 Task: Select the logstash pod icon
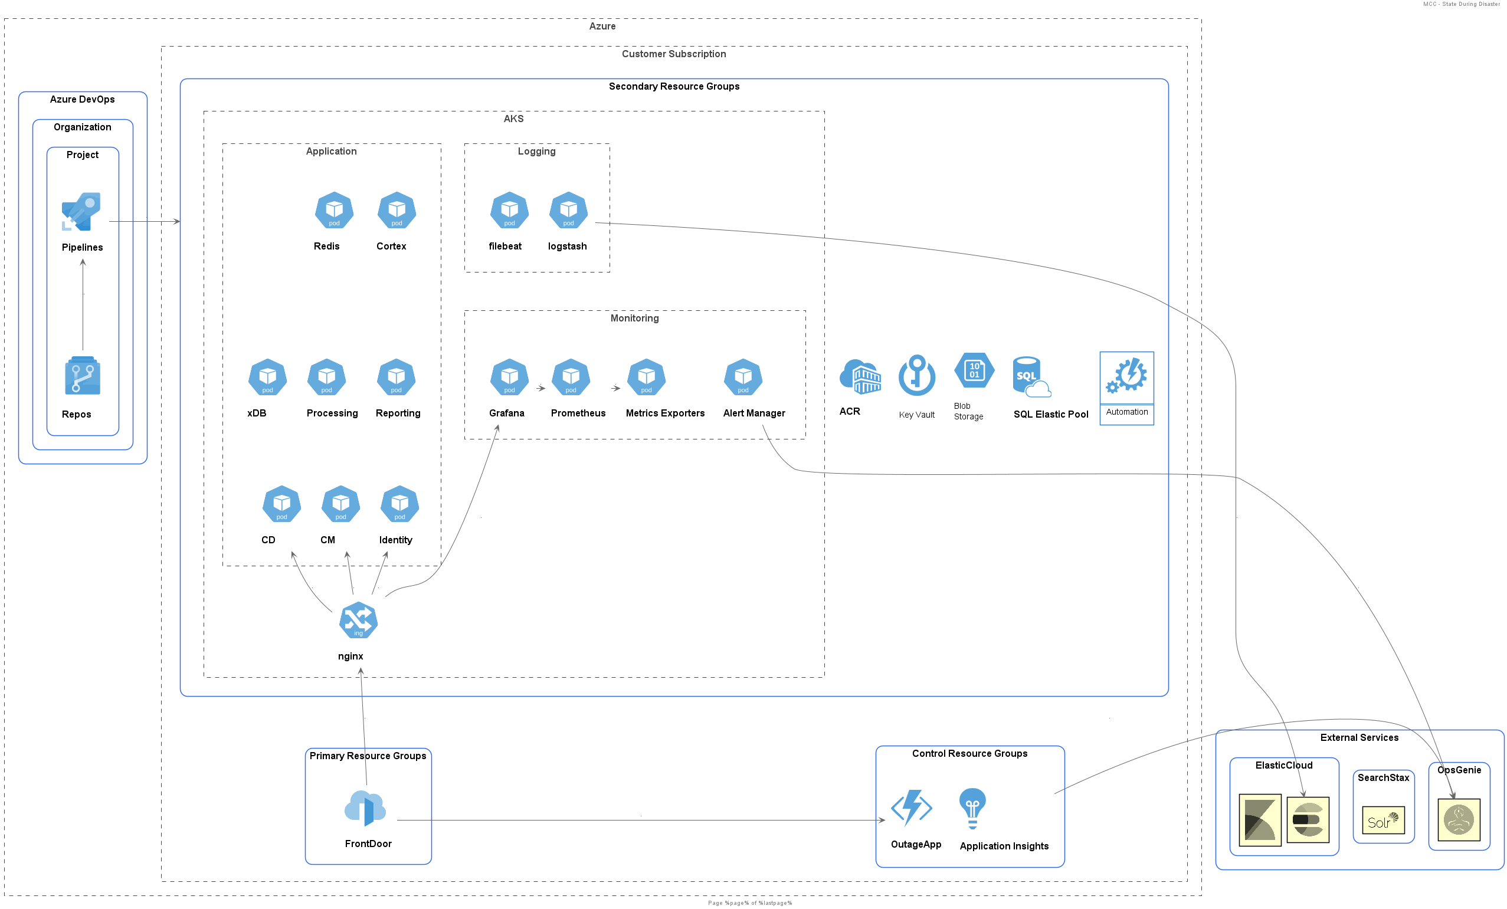point(569,210)
